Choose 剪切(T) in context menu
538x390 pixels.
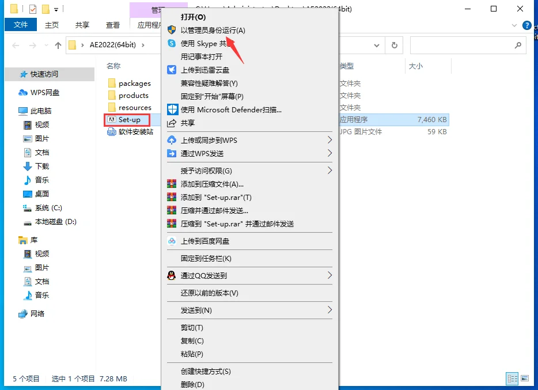[x=192, y=328]
